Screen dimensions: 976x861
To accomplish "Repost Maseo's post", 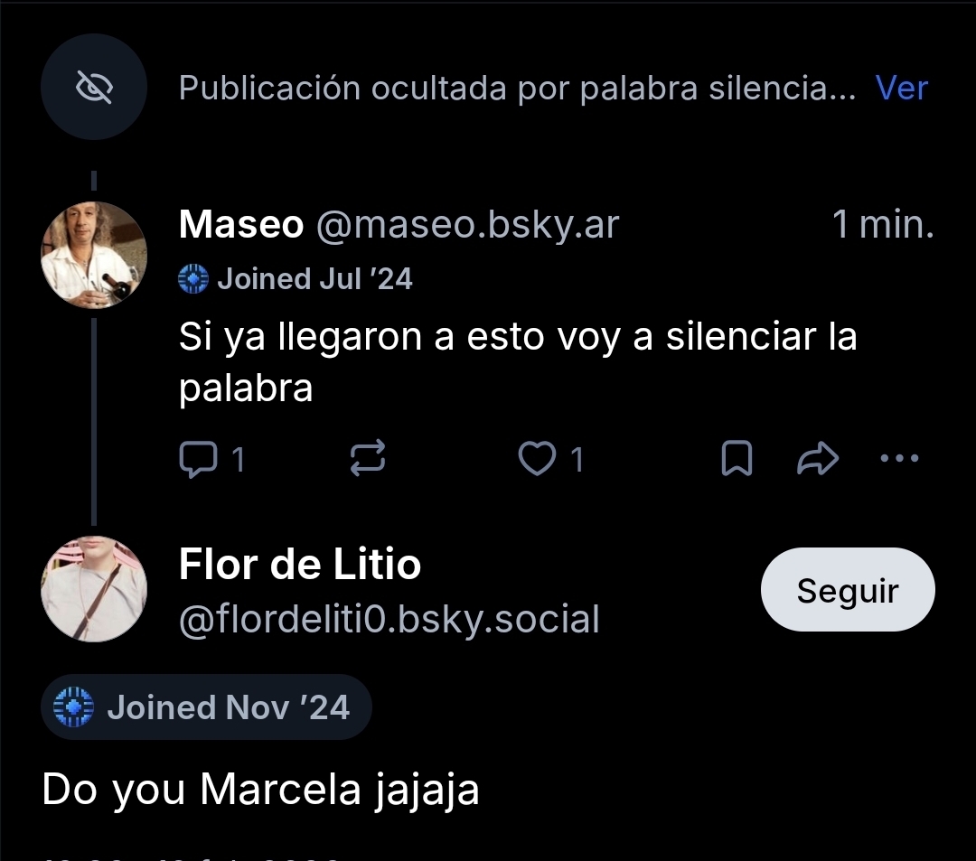I will (367, 460).
